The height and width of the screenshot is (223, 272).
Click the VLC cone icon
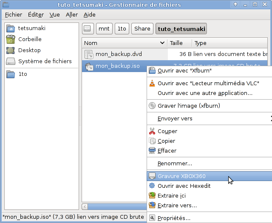tap(152, 83)
